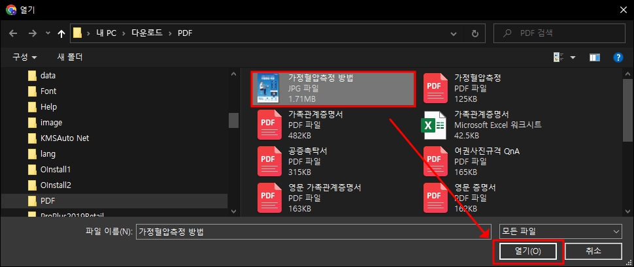
Task: Close the '열기' dialog
Action: 623,10
